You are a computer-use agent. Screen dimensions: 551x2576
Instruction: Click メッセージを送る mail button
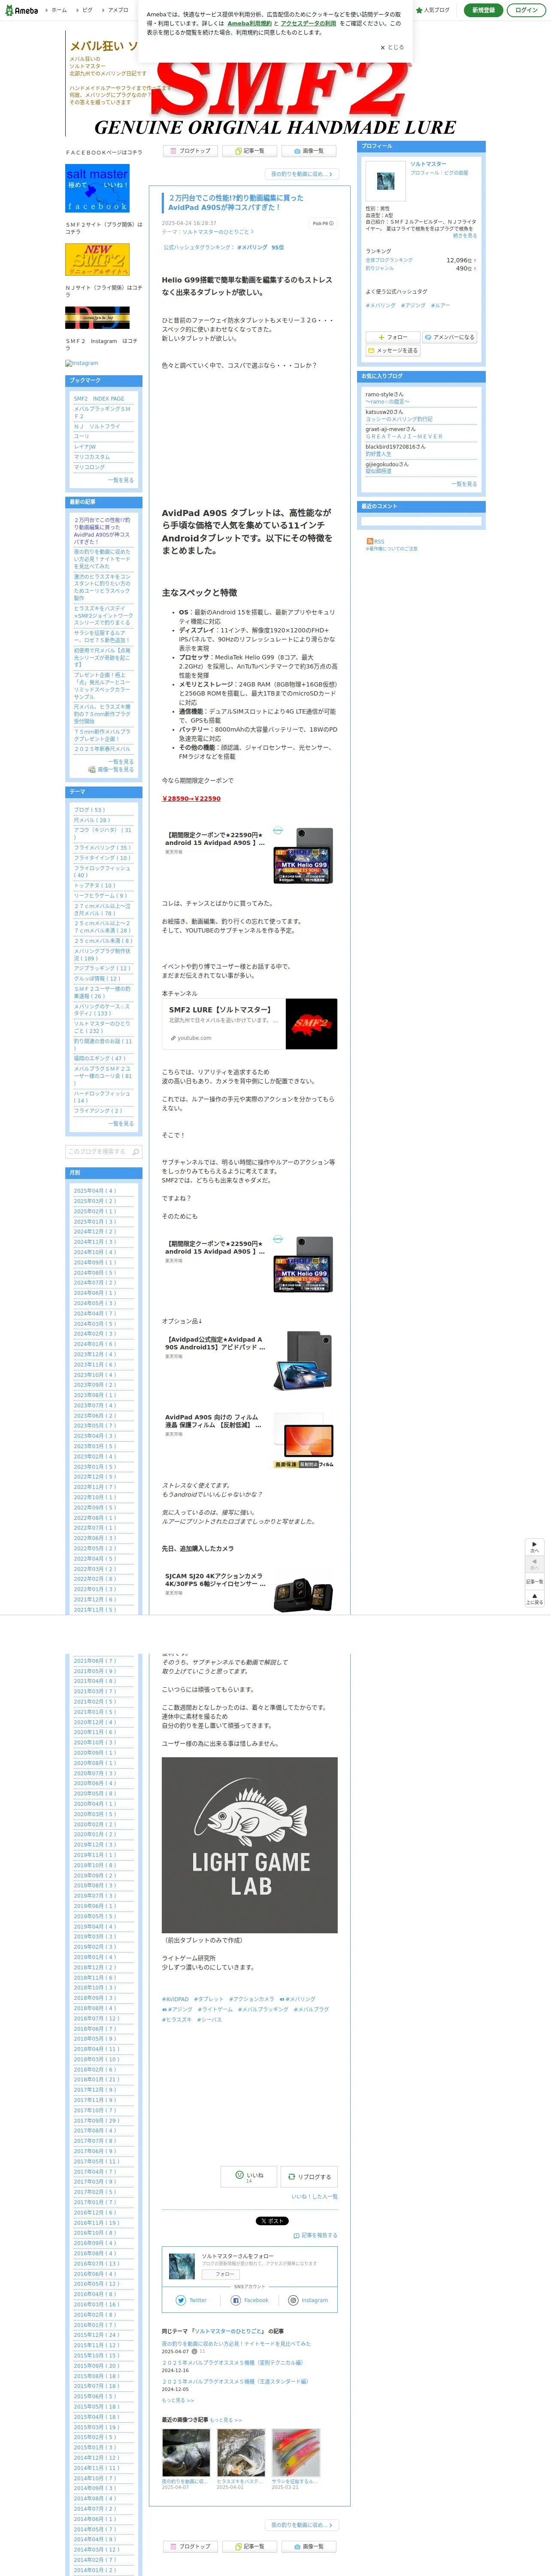click(x=393, y=351)
